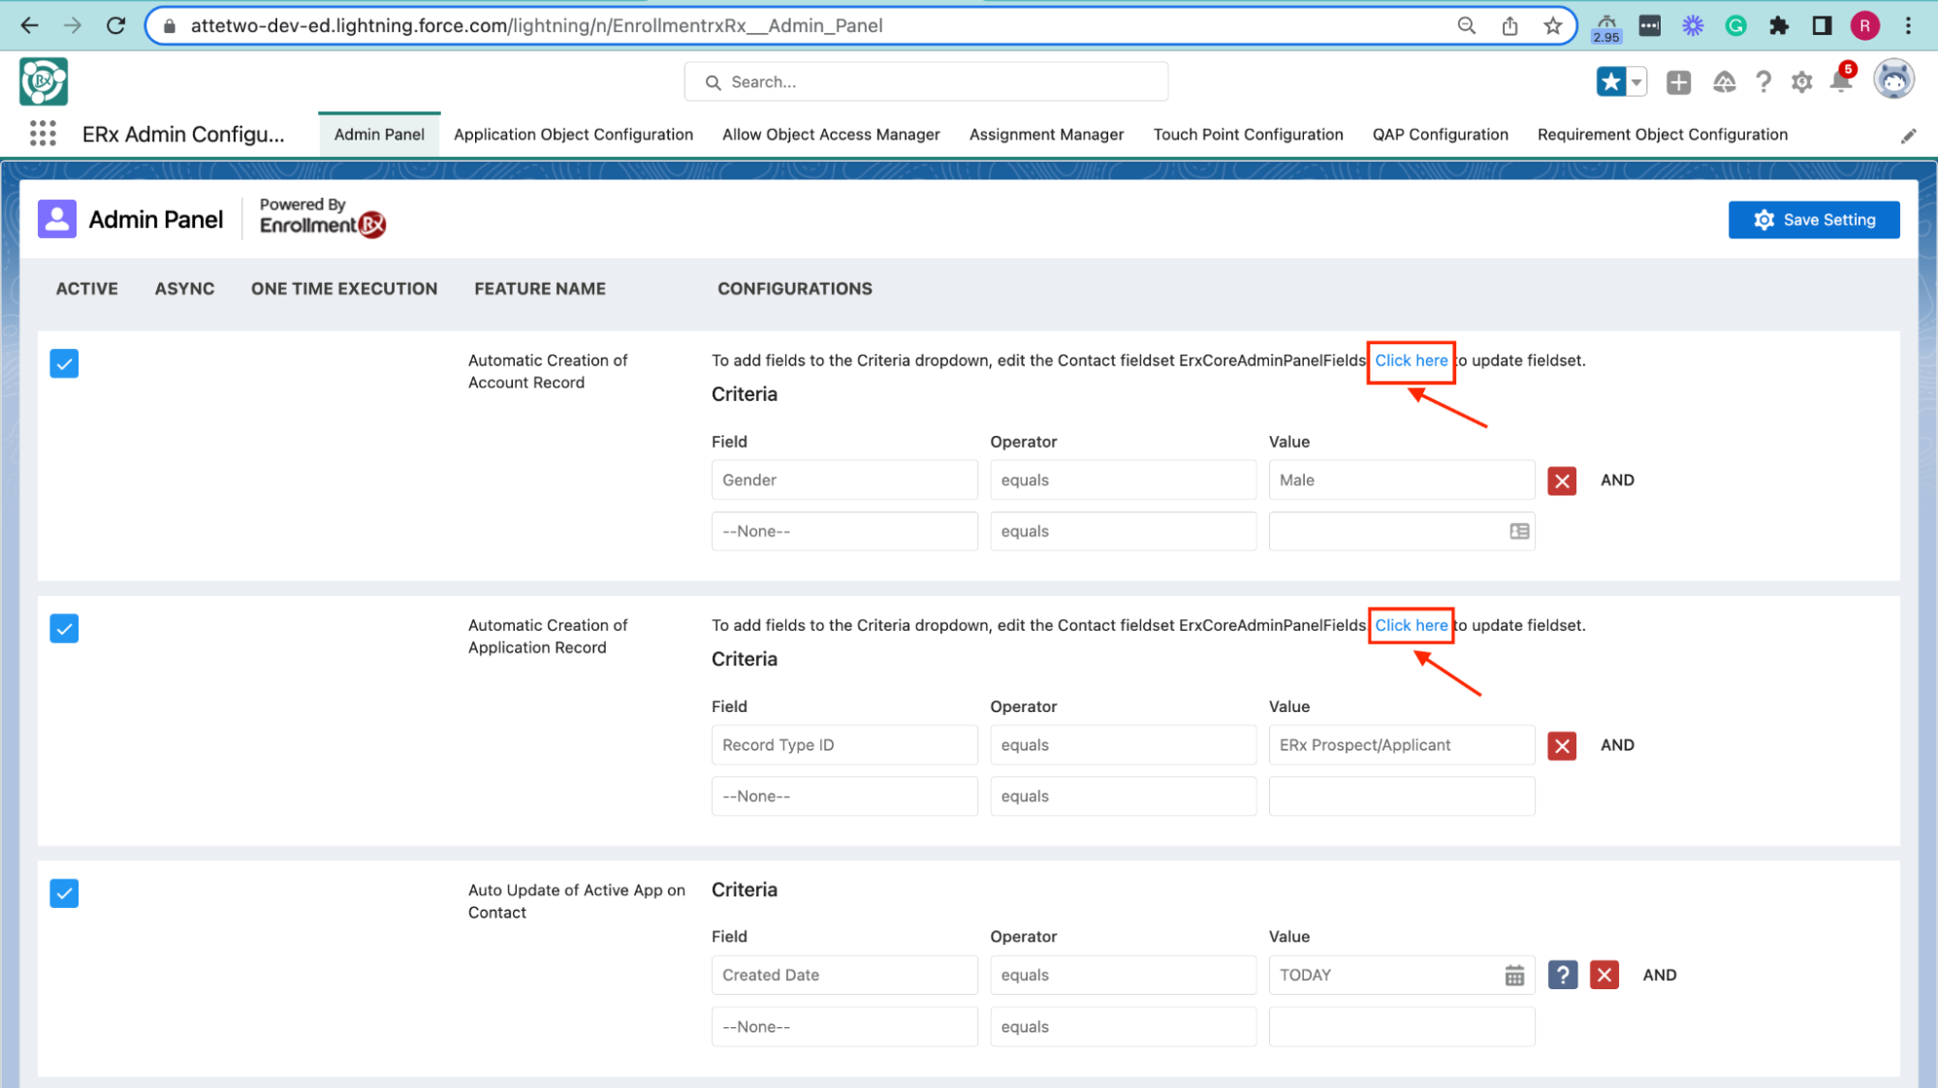The image size is (1938, 1089).
Task: Open the Touch Point Configuration tab
Action: (x=1248, y=135)
